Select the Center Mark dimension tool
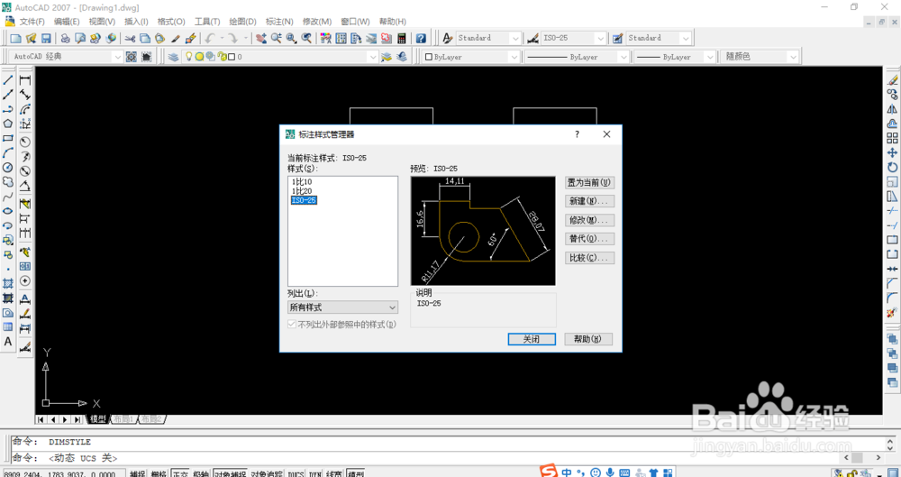This screenshot has height=477, width=901. pos(25,281)
